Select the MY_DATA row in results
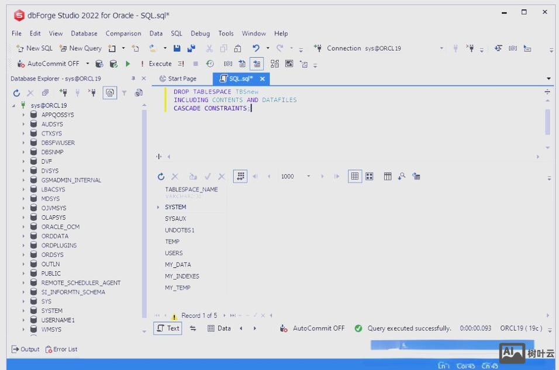 pyautogui.click(x=178, y=265)
